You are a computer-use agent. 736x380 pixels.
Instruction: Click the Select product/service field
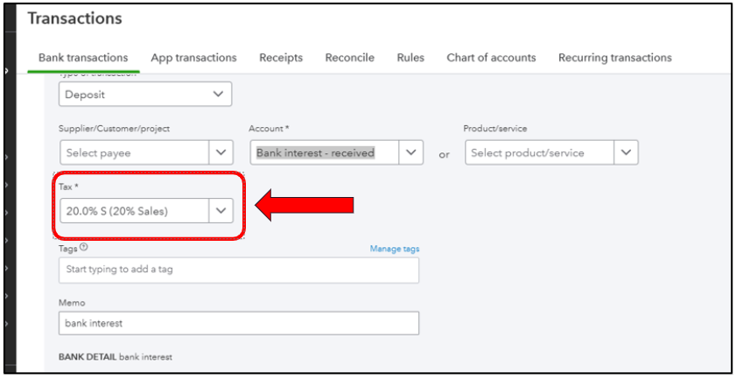[538, 152]
